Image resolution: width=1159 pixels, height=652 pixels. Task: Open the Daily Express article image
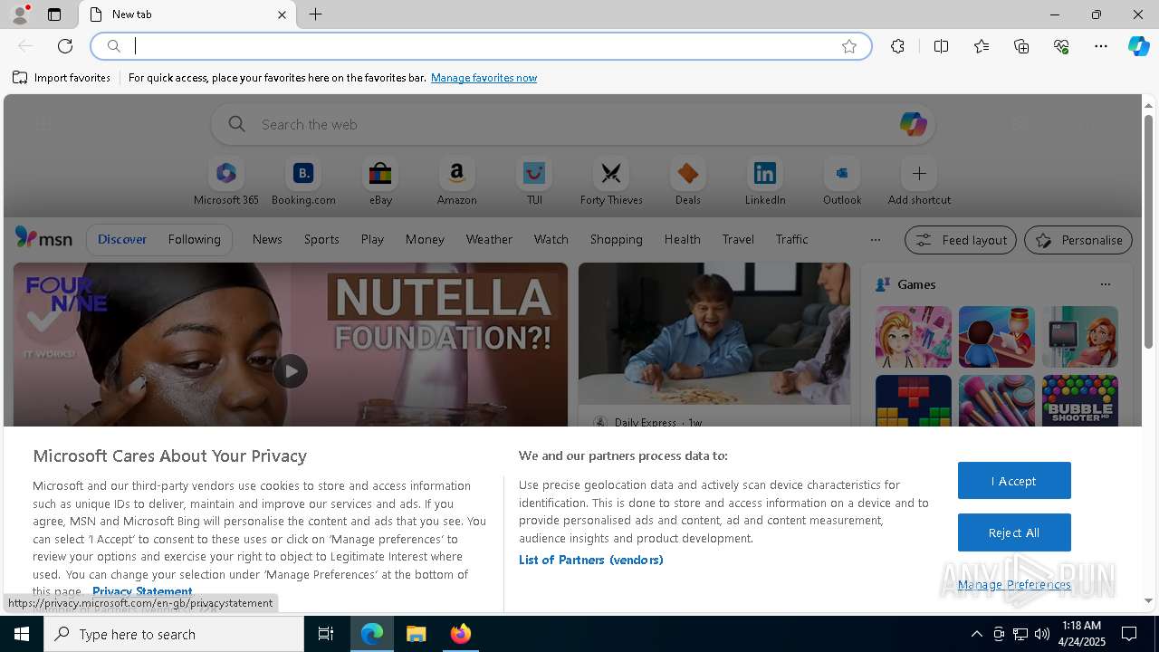(714, 333)
